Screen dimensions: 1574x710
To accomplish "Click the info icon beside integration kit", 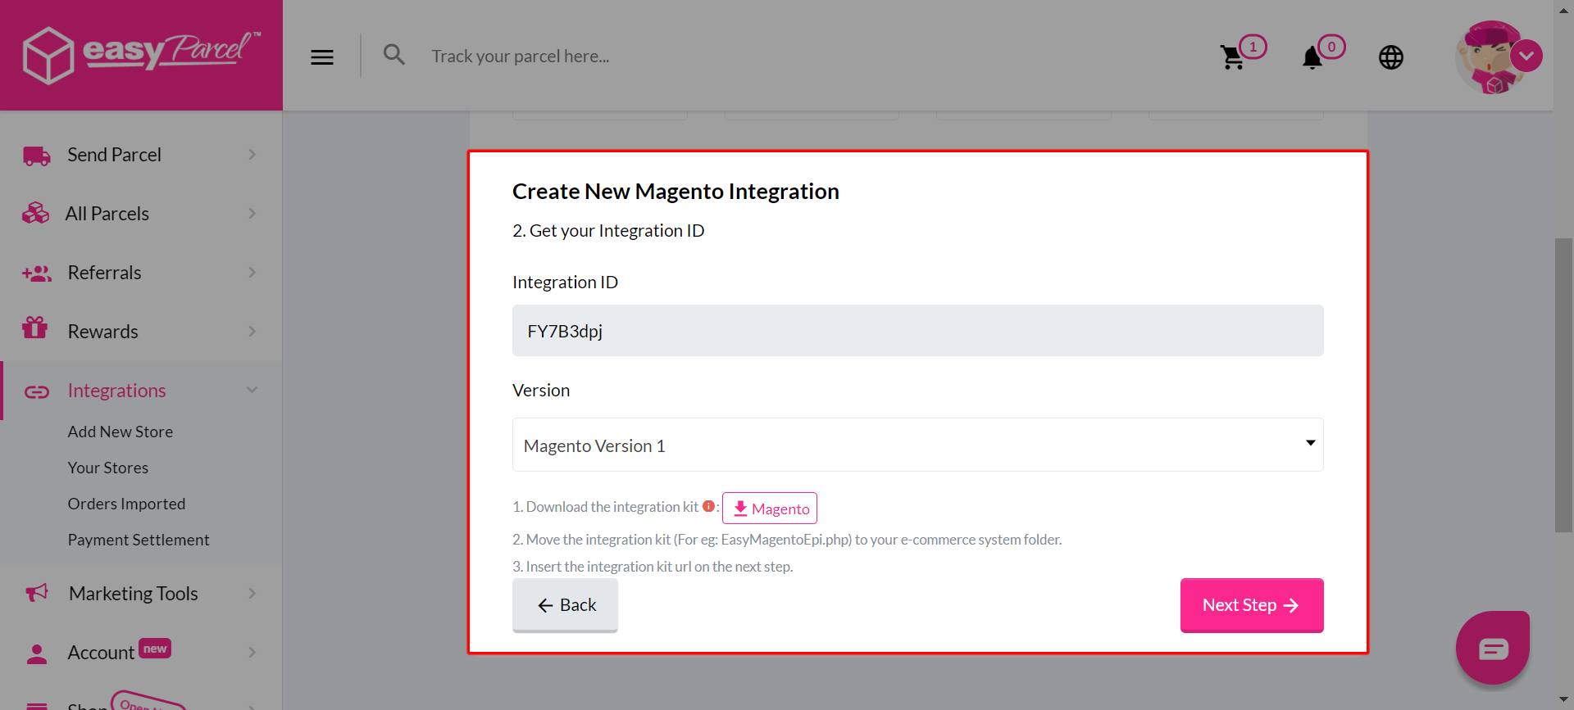I will 709,506.
